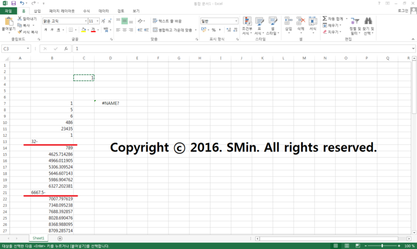
Task: Expand the formula bar with its chevron
Action: [413, 48]
